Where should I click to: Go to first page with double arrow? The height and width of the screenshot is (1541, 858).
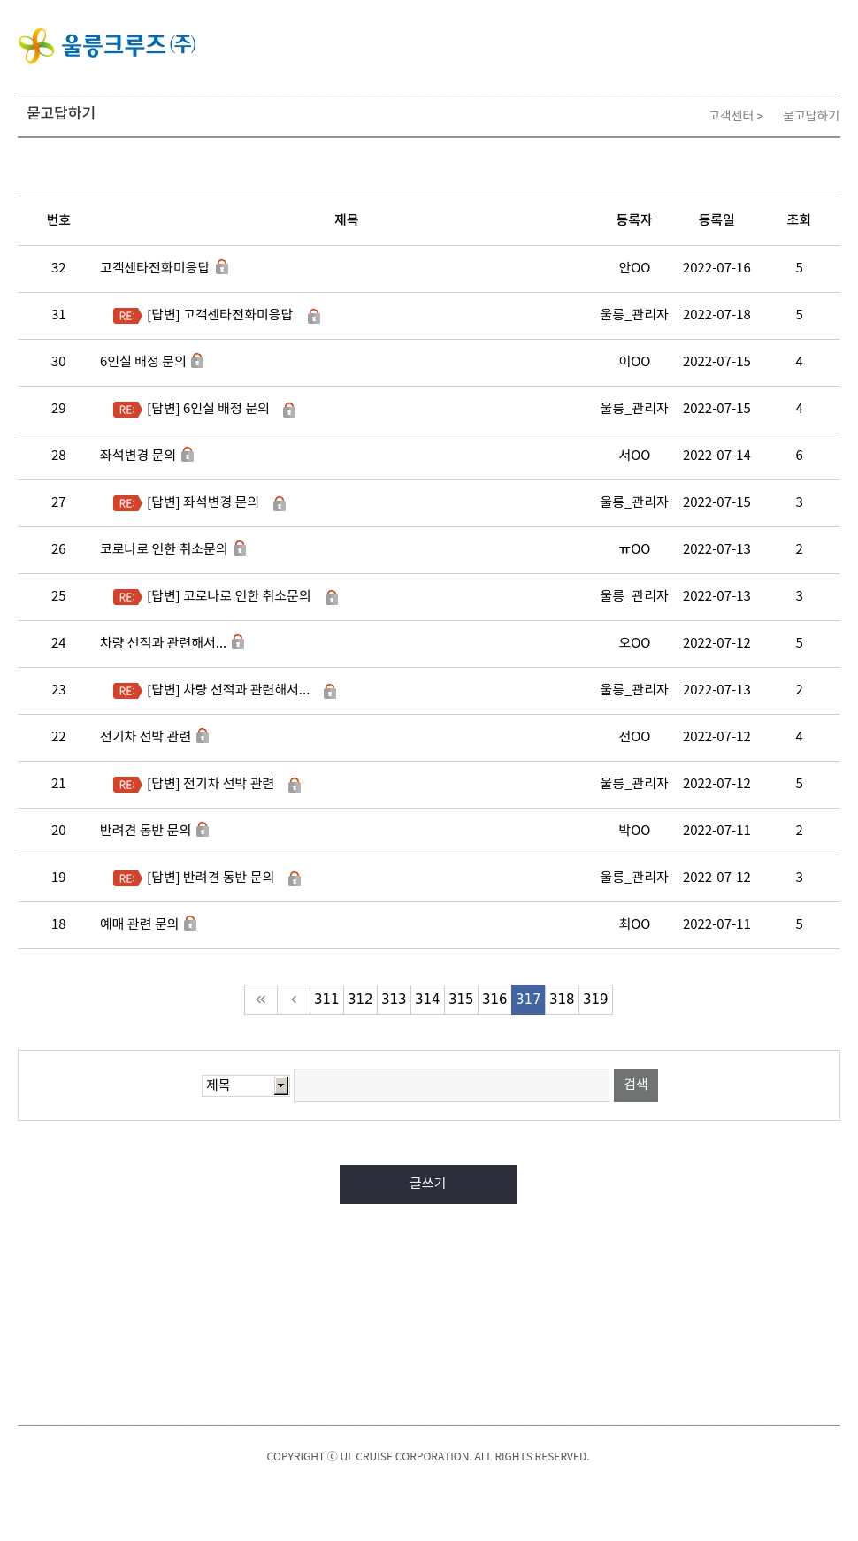click(x=261, y=1000)
